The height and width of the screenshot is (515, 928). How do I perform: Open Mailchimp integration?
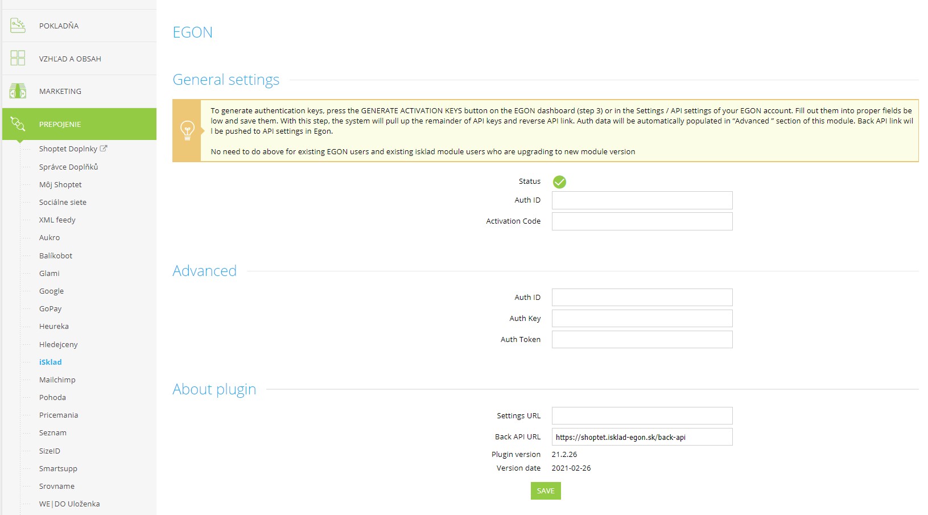click(57, 380)
